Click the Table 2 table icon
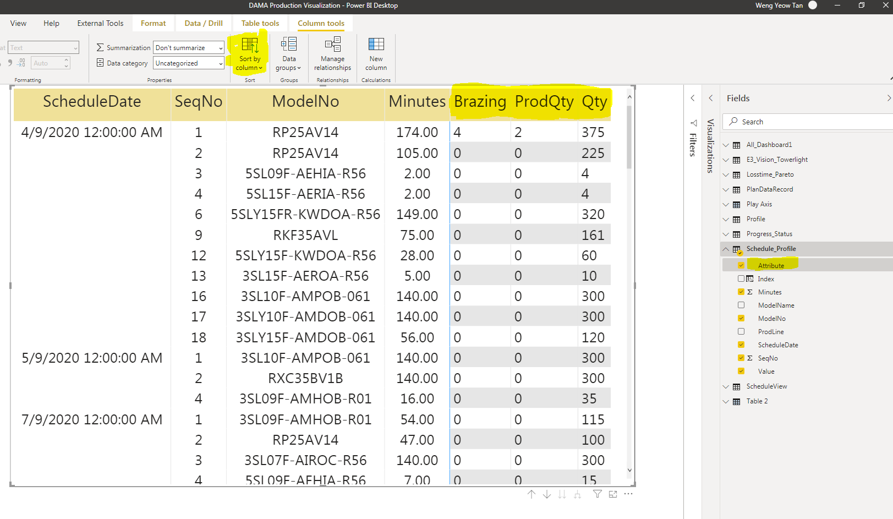This screenshot has height=519, width=893. tap(736, 401)
